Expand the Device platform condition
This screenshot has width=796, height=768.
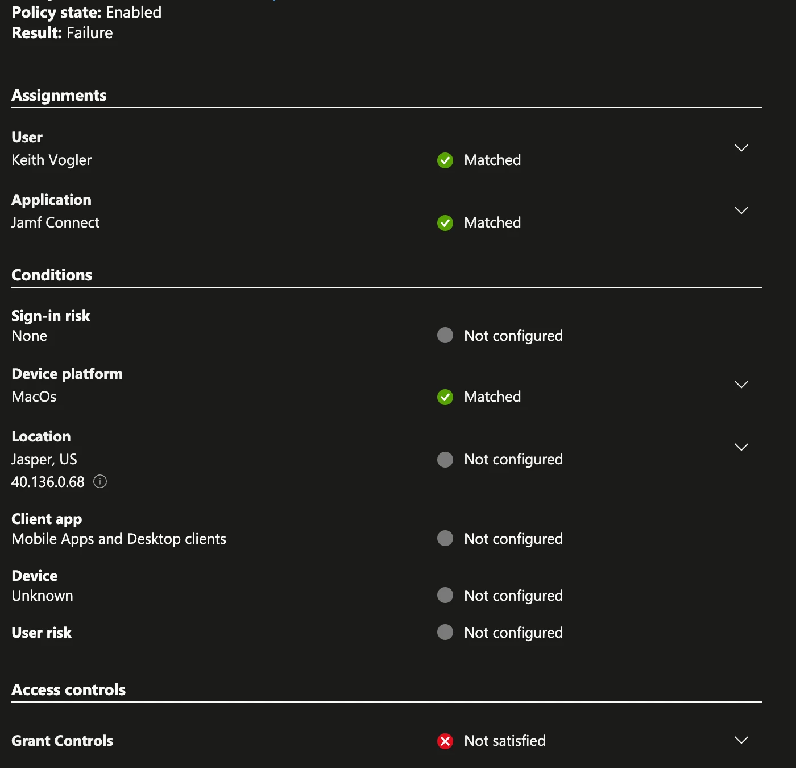741,385
